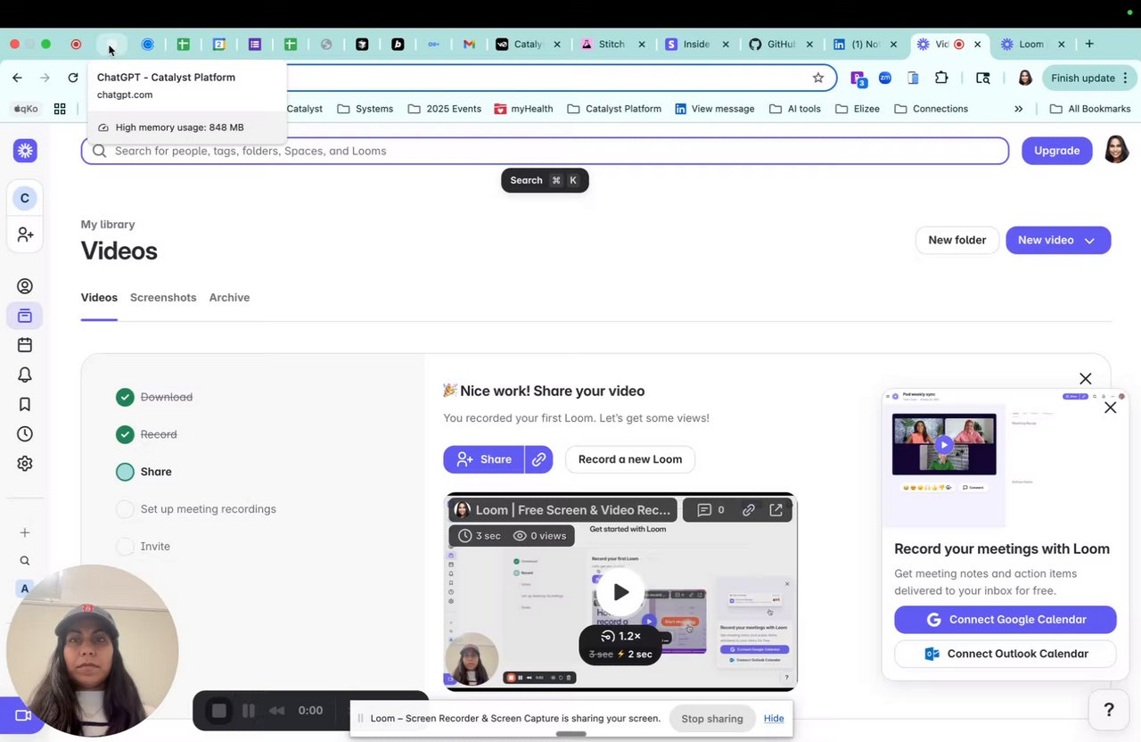This screenshot has height=742, width=1141.
Task: Show more bookmarks with the double chevron
Action: (x=1018, y=109)
